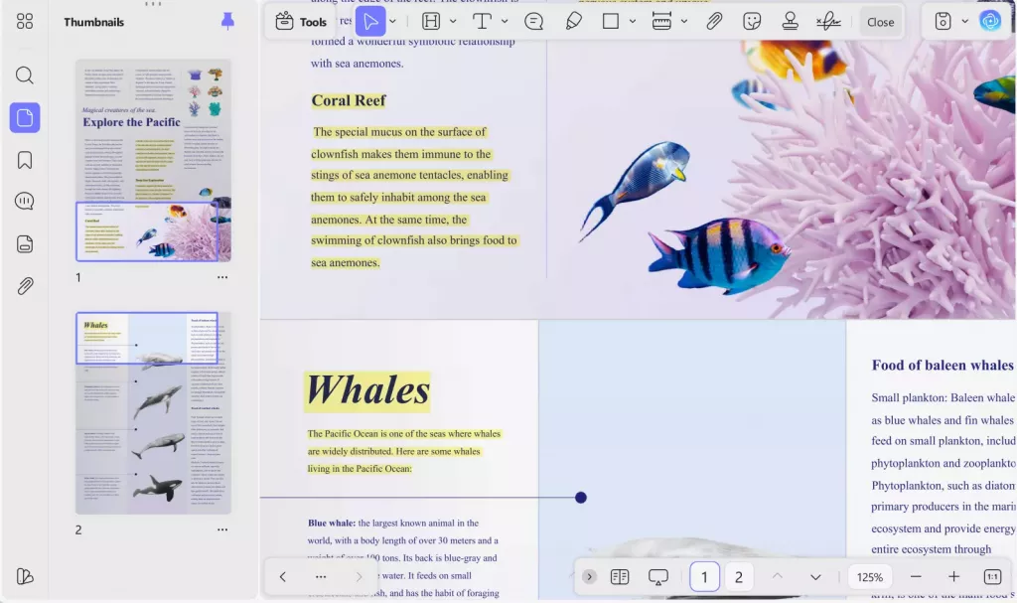
Task: Select the page 2 thumbnail
Action: [153, 412]
